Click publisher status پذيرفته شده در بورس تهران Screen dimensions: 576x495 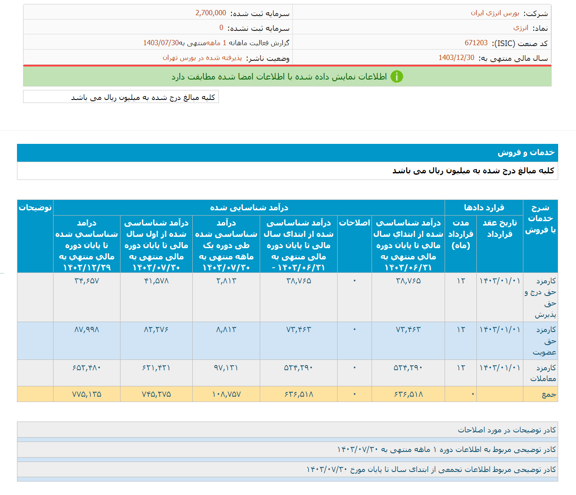point(202,58)
